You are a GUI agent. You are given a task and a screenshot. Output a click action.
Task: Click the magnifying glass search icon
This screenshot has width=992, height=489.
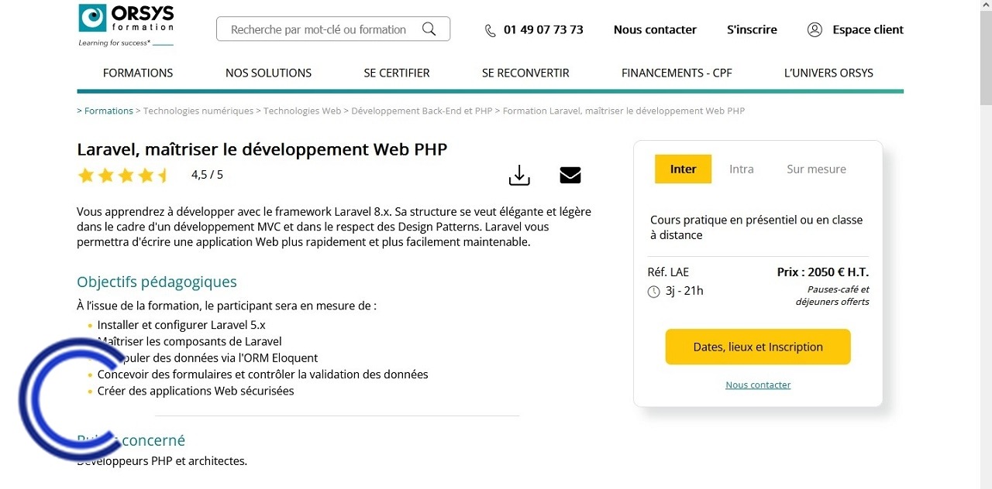pos(429,29)
